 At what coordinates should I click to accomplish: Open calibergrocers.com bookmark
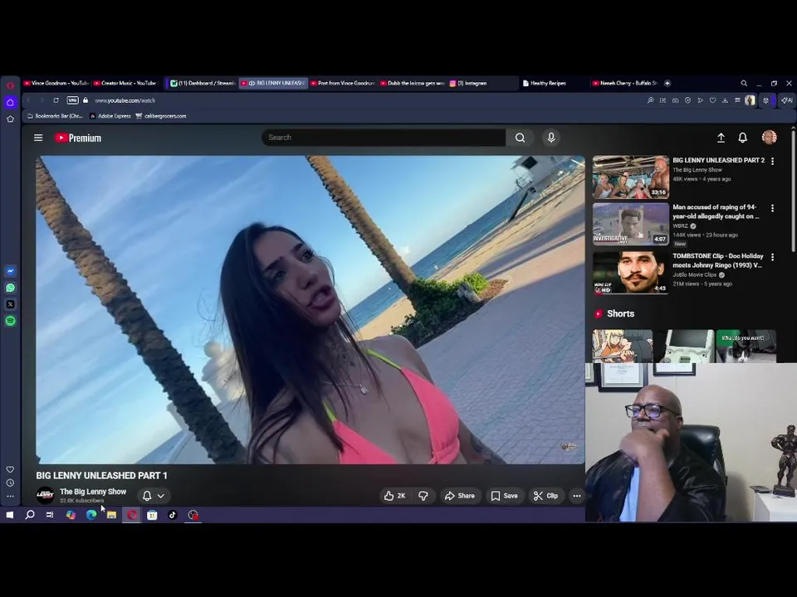161,116
